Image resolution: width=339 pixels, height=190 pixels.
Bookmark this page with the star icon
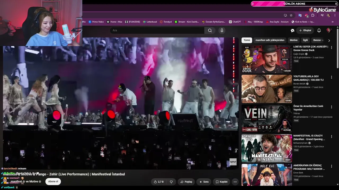291,15
